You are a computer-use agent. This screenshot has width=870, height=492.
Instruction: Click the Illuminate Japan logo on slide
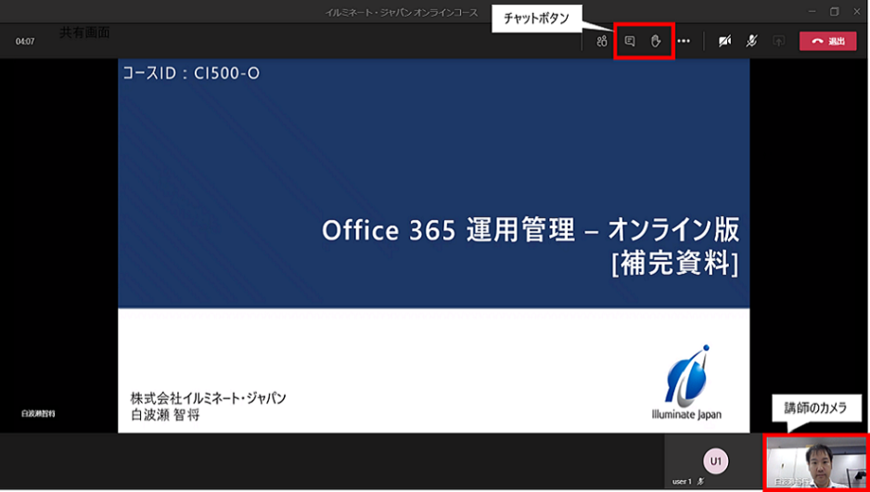(x=687, y=382)
